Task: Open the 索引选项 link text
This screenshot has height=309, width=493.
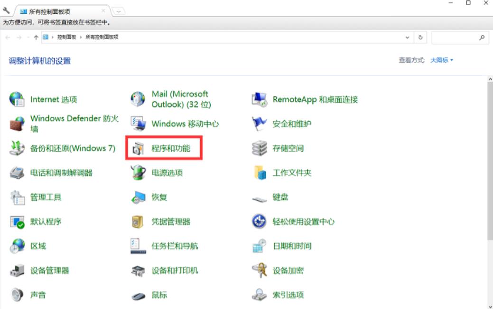Action: tap(288, 295)
